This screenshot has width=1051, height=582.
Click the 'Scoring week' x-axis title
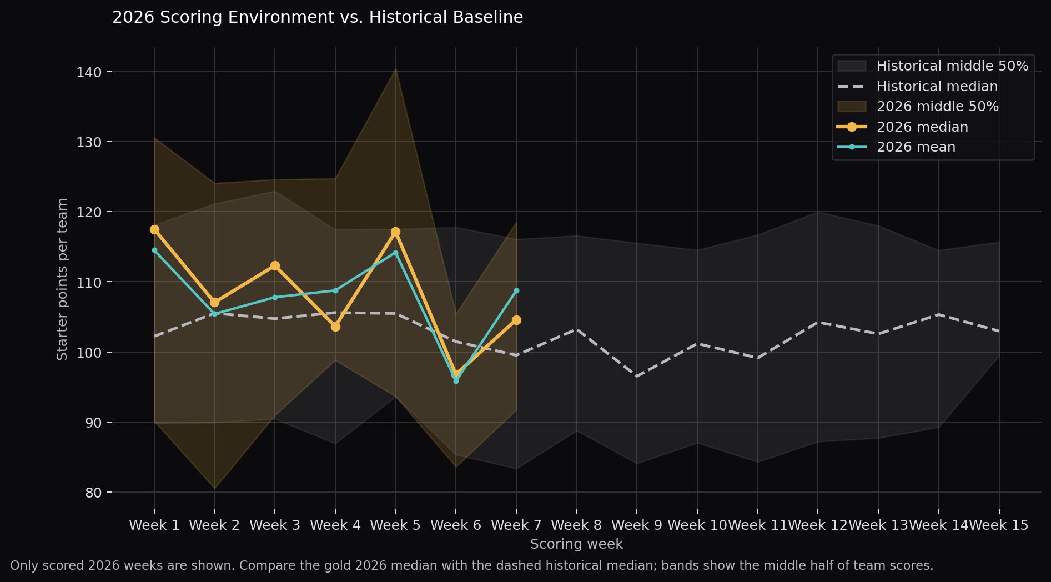pos(576,544)
